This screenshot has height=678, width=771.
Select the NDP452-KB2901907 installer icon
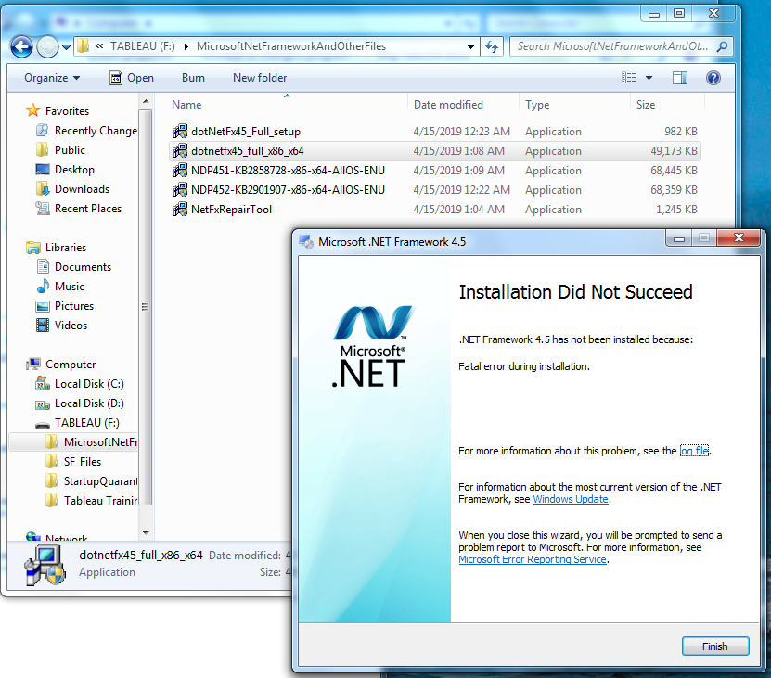[x=180, y=190]
